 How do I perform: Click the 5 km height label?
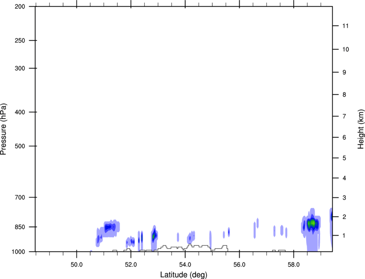point(344,158)
